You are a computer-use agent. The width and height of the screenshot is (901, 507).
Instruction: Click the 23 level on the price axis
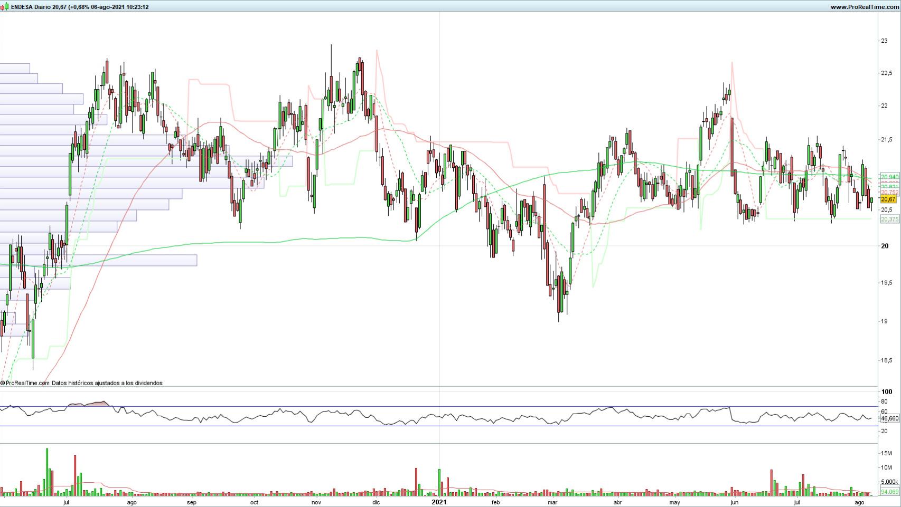884,41
